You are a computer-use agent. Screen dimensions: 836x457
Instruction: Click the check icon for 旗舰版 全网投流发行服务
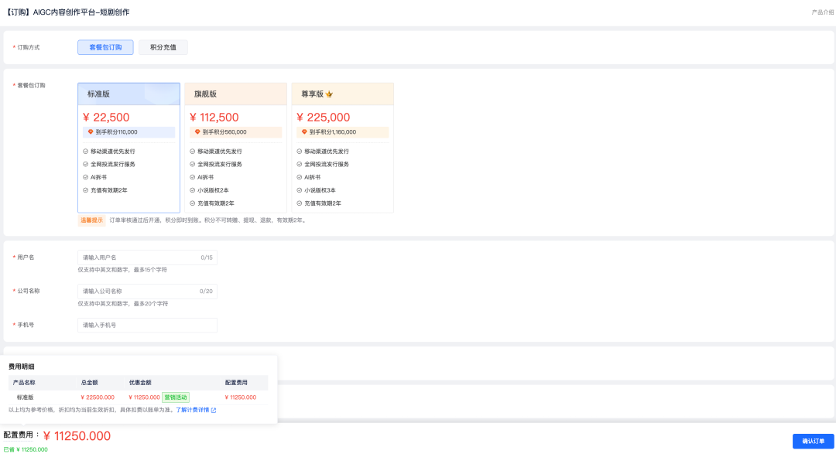point(193,164)
